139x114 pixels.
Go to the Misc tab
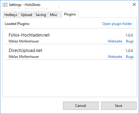pos(53,15)
